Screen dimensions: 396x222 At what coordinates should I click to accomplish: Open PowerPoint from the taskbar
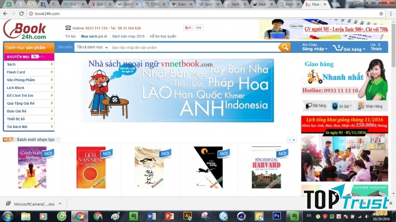coord(169,217)
